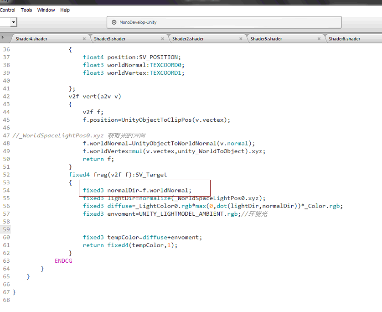
Task: Click 'float4 position:SV_POSITION;' code line
Action: click(132, 57)
